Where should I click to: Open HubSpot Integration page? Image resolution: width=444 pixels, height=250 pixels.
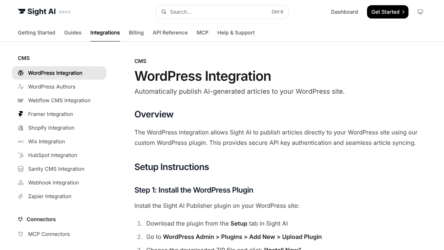pyautogui.click(x=59, y=155)
